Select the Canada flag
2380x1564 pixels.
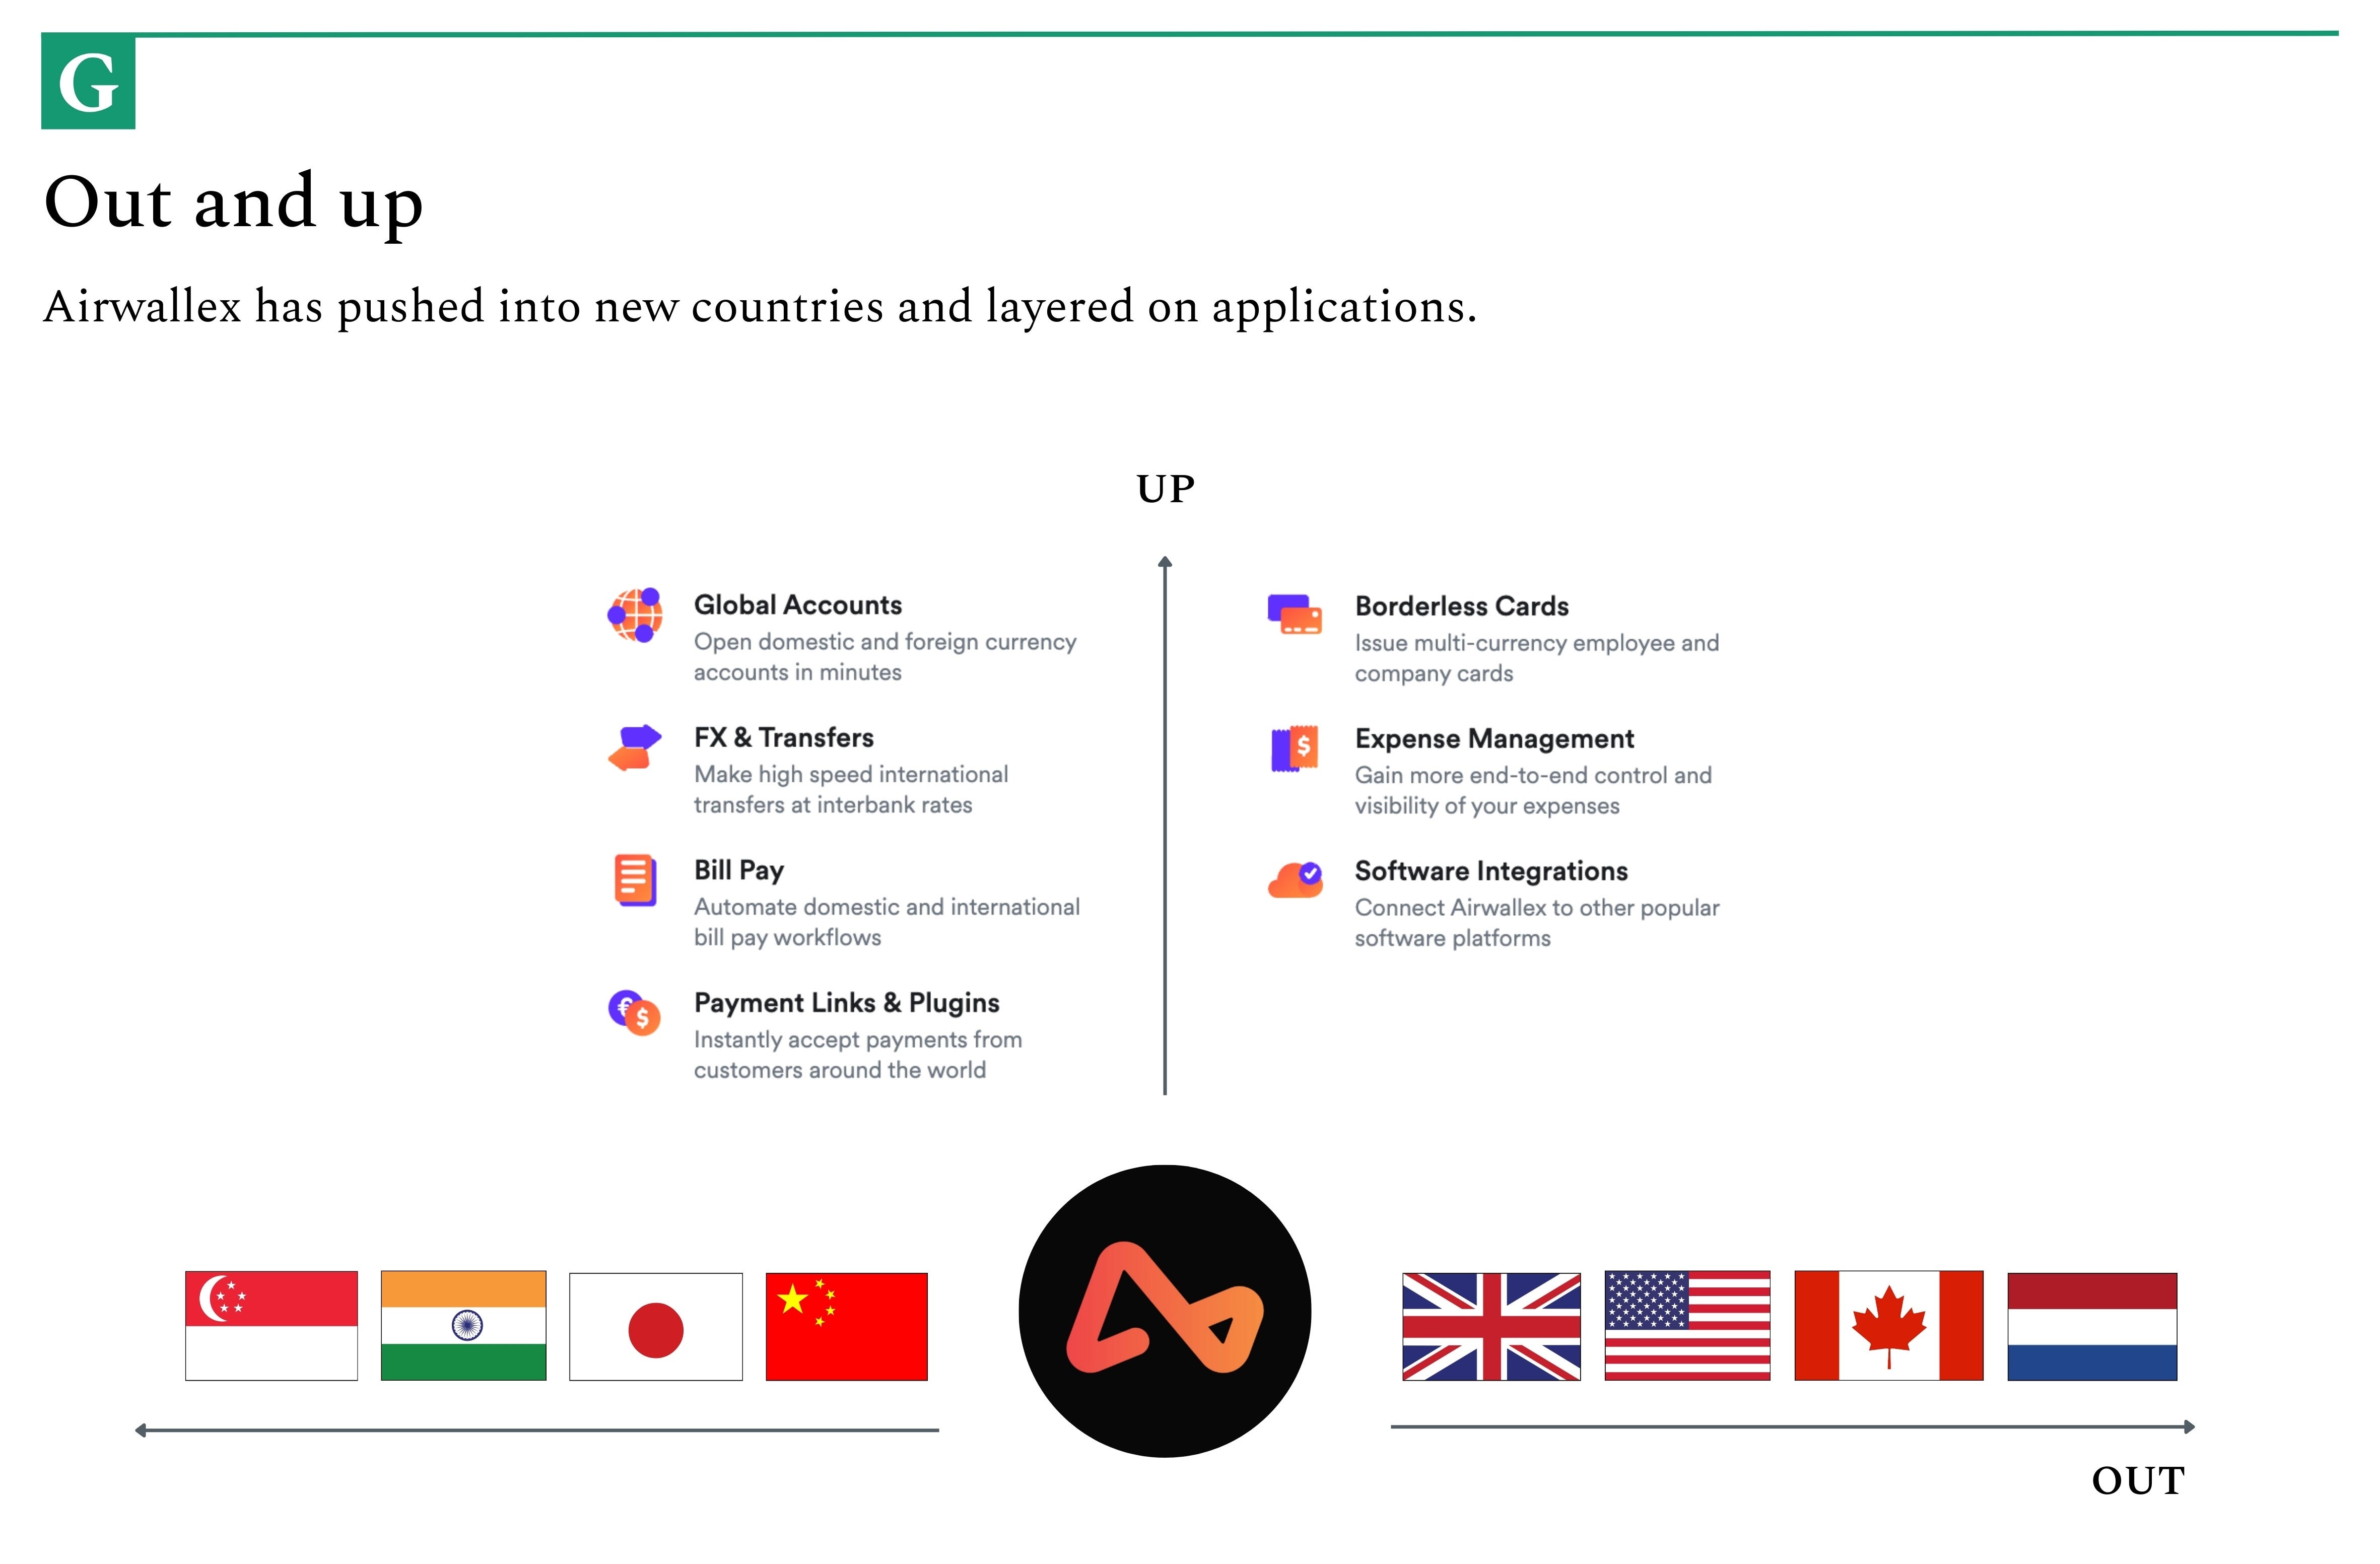coord(1889,1326)
